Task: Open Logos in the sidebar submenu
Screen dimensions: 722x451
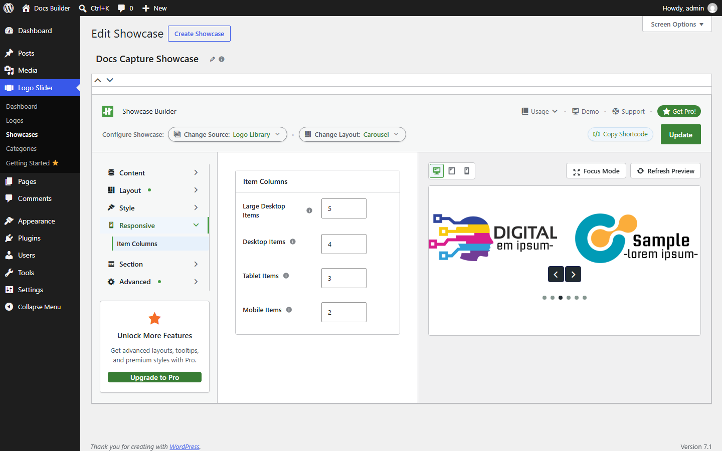Action: (x=15, y=120)
